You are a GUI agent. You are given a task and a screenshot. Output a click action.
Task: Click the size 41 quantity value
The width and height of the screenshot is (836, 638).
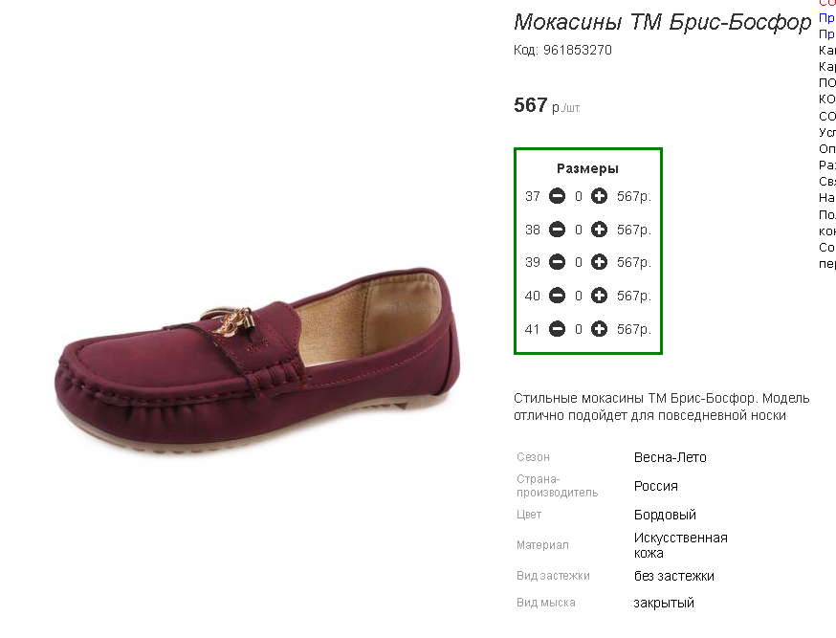(579, 329)
